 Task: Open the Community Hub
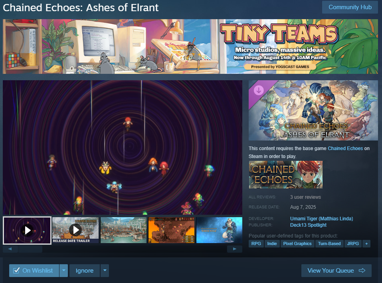(x=350, y=7)
